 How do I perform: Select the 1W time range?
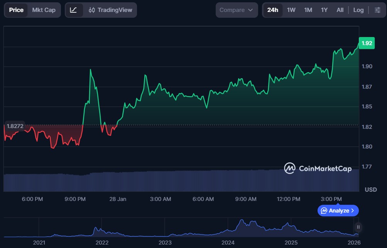tap(291, 10)
